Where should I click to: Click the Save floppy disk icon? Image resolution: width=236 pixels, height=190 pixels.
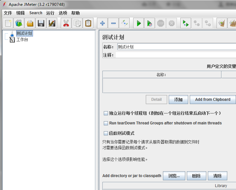pyautogui.click(x=41, y=23)
